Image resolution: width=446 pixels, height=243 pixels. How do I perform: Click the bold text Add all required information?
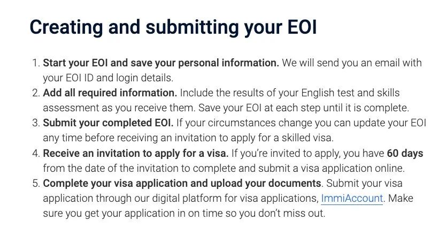110,93
